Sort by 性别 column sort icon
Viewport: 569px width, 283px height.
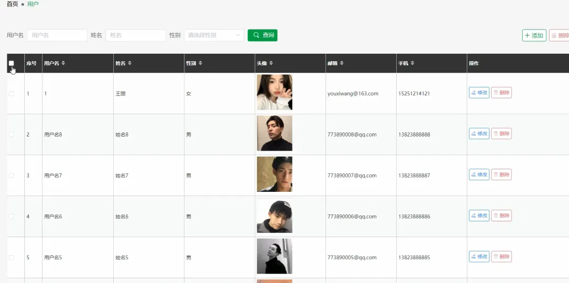pos(200,63)
